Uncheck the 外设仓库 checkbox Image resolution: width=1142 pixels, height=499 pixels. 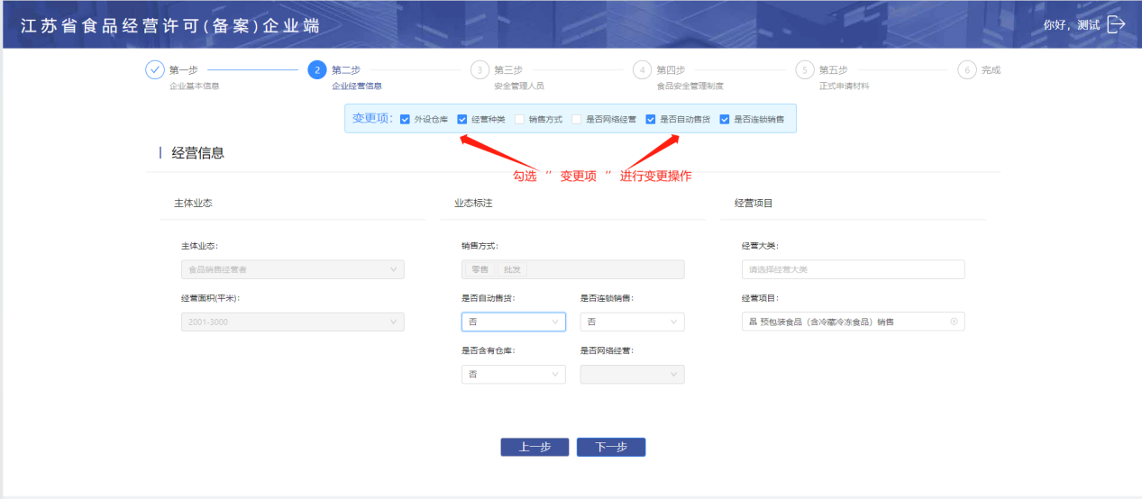[x=406, y=119]
